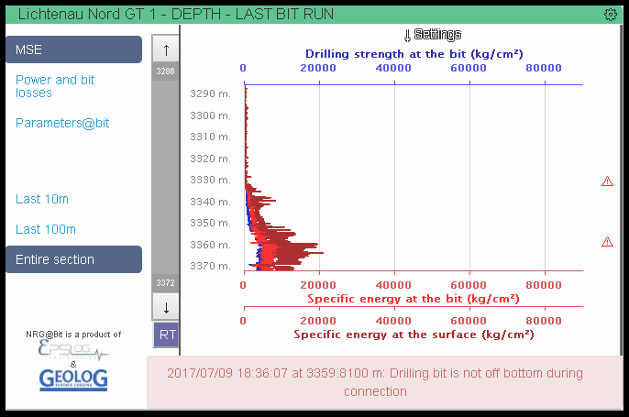Click the upper warning triangle near 3330 m
This screenshot has width=629, height=417.
(x=607, y=181)
